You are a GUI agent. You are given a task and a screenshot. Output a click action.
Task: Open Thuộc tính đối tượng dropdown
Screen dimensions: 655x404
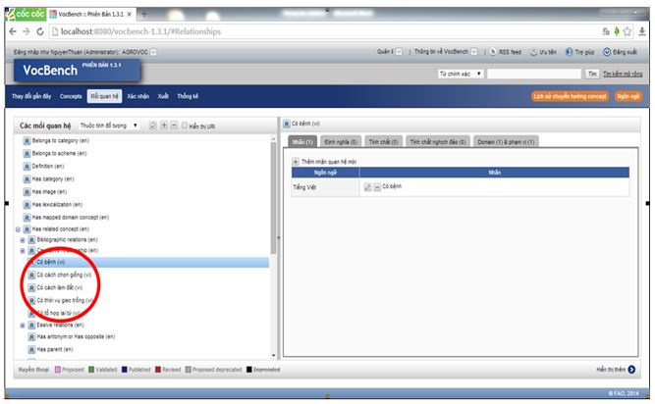(109, 126)
